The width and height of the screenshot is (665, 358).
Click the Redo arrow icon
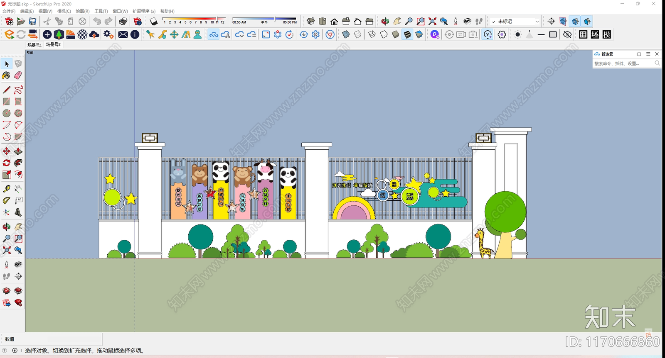[x=108, y=21]
